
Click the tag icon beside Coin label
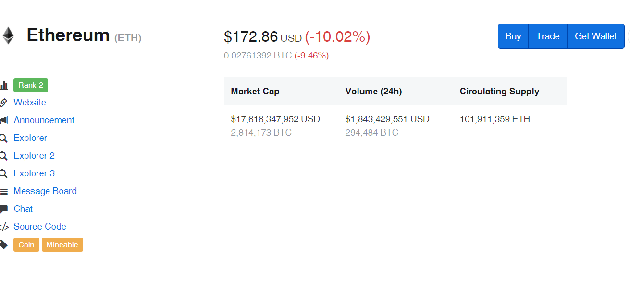pyautogui.click(x=4, y=245)
